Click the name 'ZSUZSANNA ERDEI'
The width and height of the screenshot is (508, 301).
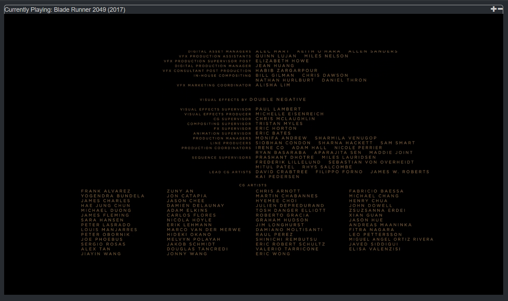377,210
